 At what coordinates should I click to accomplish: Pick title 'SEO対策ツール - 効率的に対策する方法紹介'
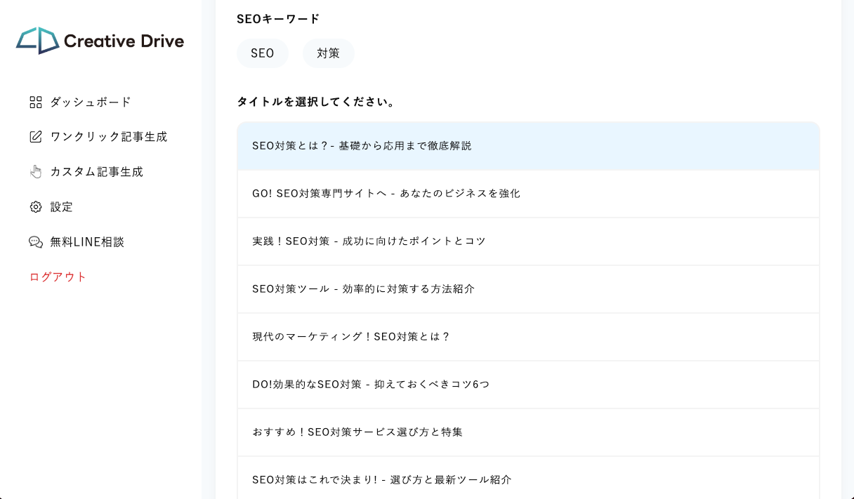pos(528,289)
